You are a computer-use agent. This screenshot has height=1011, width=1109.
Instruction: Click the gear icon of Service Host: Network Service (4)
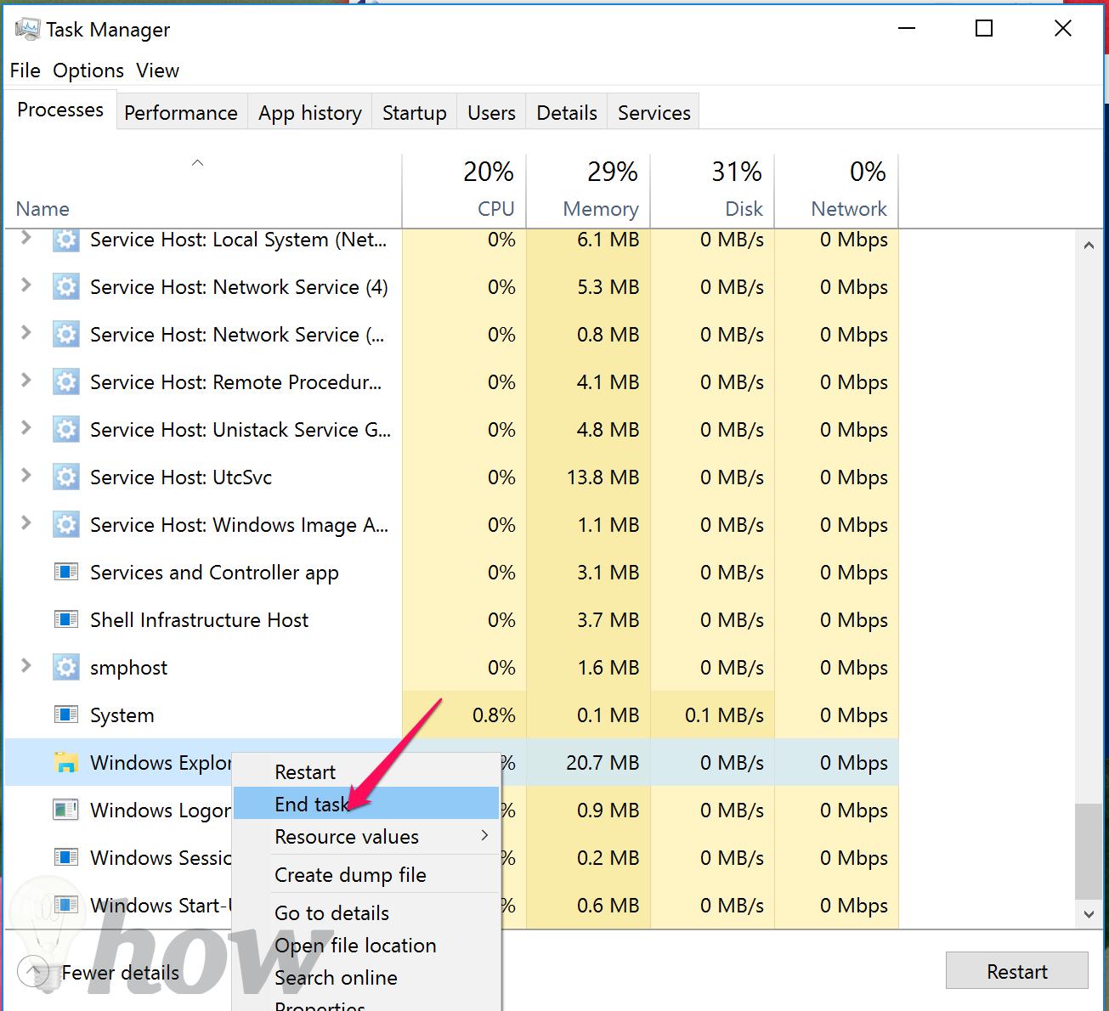[x=66, y=287]
